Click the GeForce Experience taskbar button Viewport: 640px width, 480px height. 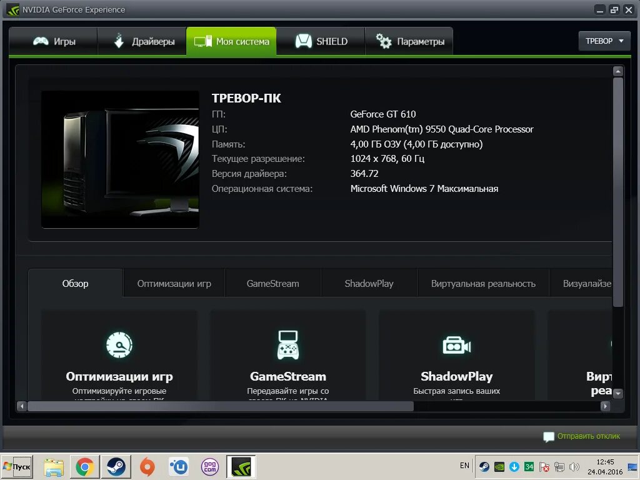(241, 467)
